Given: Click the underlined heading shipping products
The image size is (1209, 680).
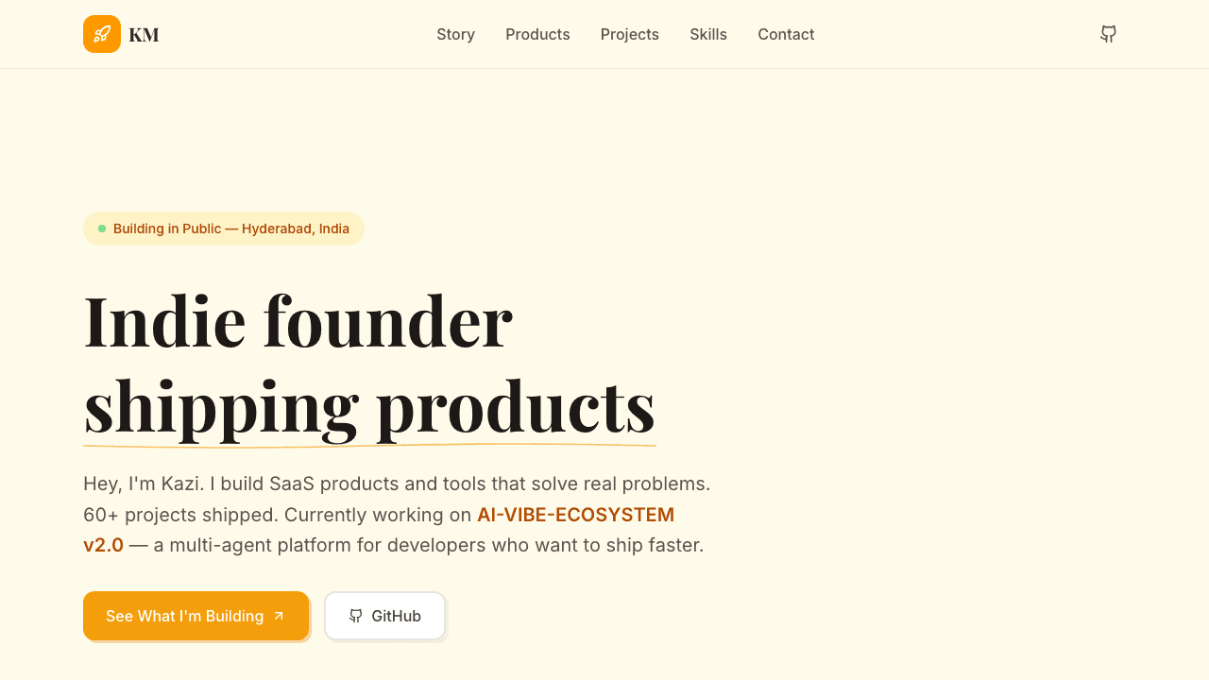Looking at the screenshot, I should [x=369, y=408].
